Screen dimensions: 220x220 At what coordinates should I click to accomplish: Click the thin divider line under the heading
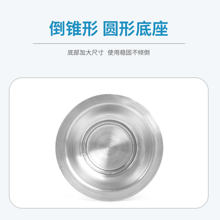(x=109, y=44)
